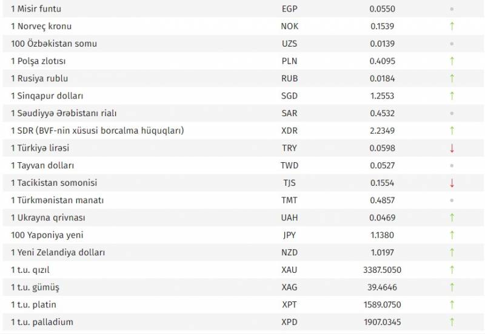Select the 1 t.u. platin row name

[33, 305]
